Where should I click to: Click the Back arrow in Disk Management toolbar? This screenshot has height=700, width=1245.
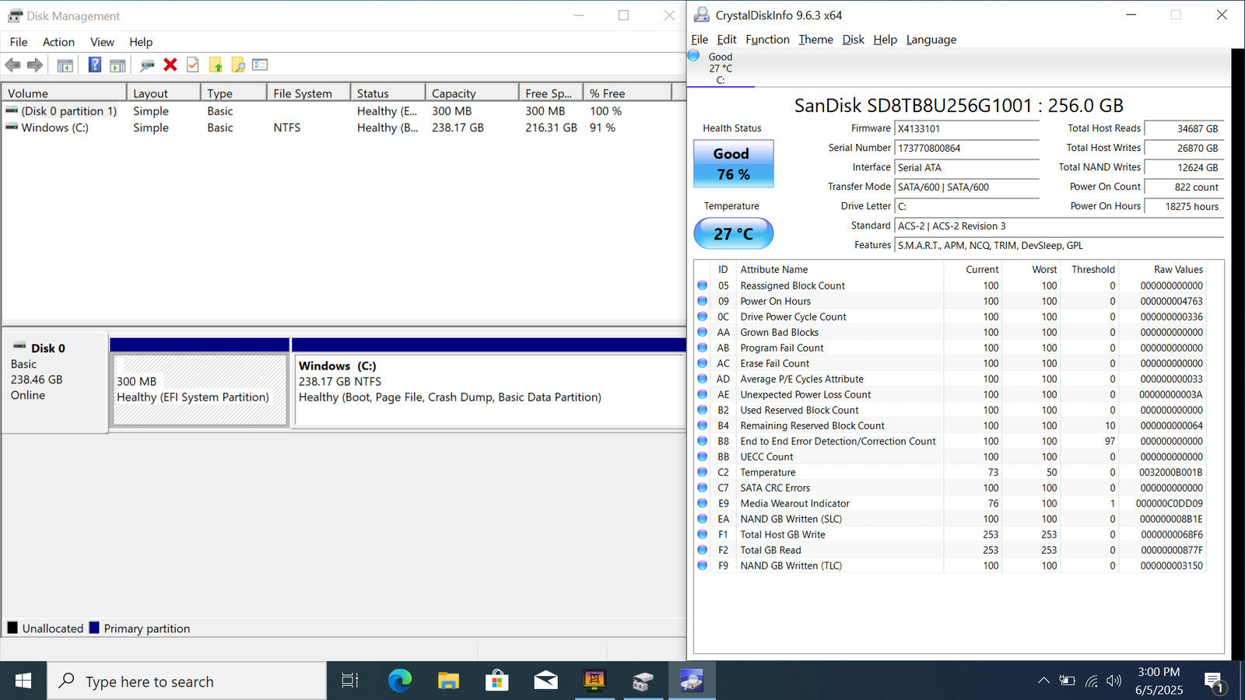[x=12, y=65]
